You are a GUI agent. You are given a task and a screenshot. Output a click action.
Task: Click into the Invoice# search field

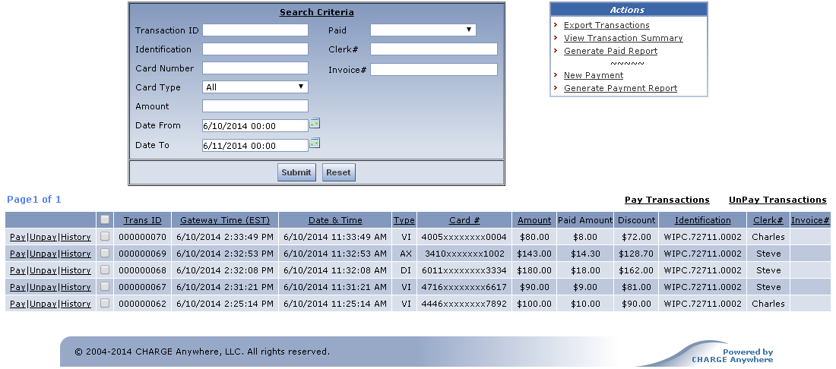(x=433, y=70)
